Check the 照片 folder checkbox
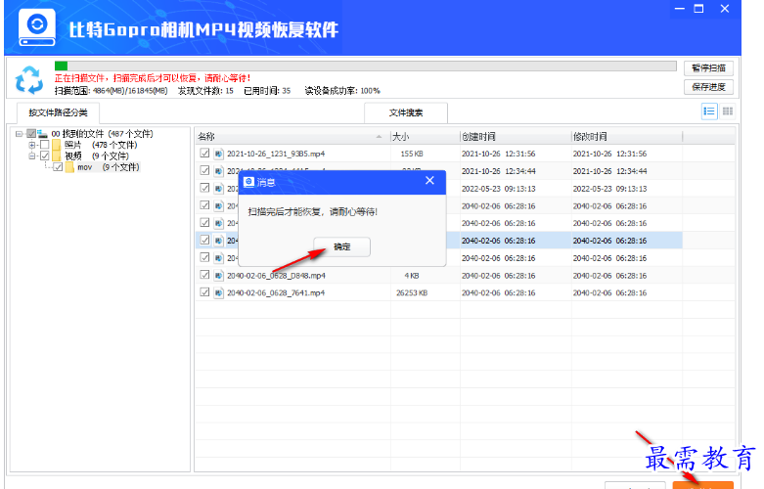Screen dimensions: 764x489 pos(44,145)
